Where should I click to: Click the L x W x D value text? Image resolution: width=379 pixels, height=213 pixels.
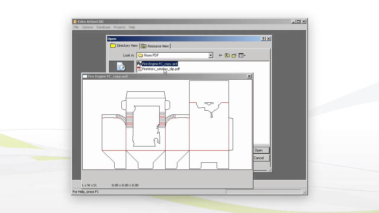click(125, 185)
